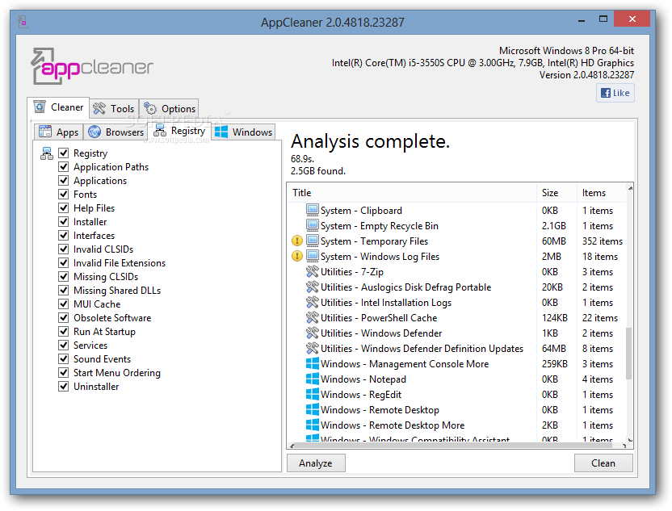The width and height of the screenshot is (672, 511).
Task: Click the monitor icon beside System - Temporary Files
Action: point(313,241)
